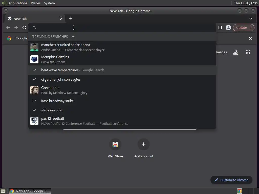Screen dimensions: 259x194
Task: Open the Places menu
Action: tap(36, 3)
